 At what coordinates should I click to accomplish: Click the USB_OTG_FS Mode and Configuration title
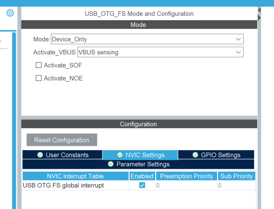point(139,14)
